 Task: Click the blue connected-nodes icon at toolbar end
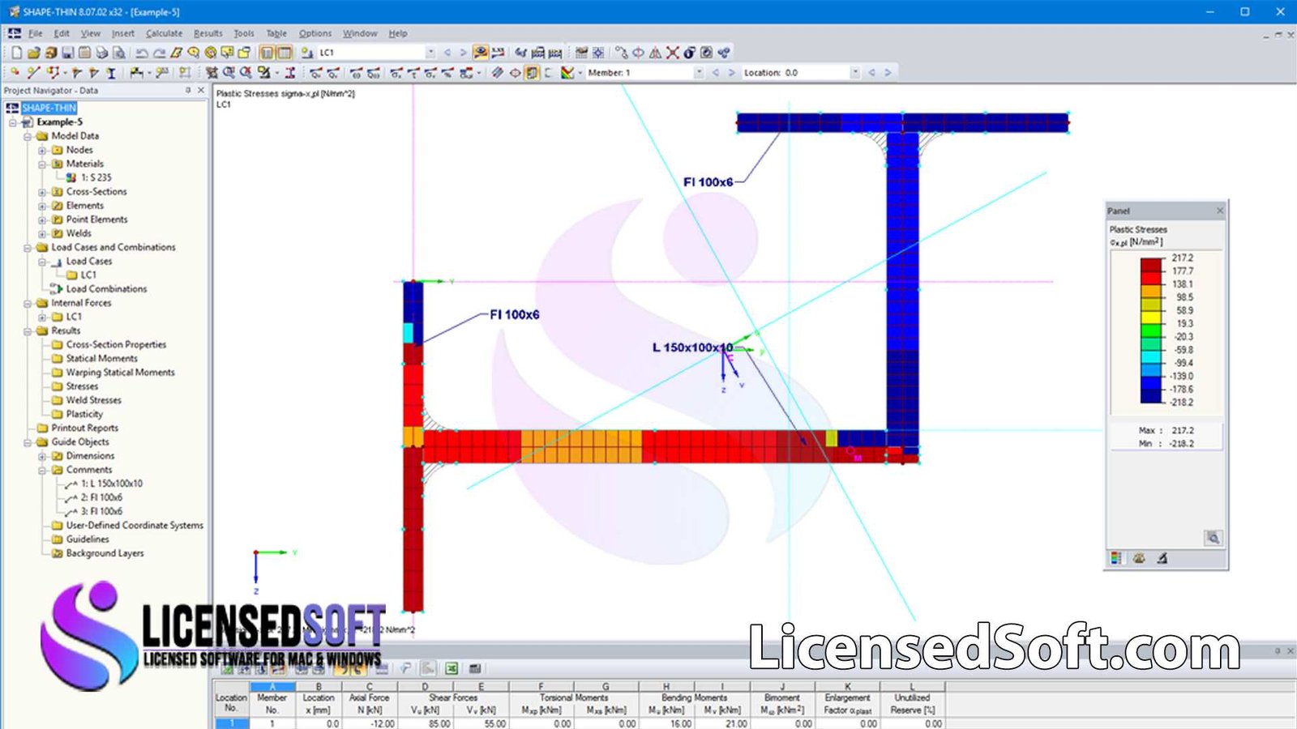(724, 53)
